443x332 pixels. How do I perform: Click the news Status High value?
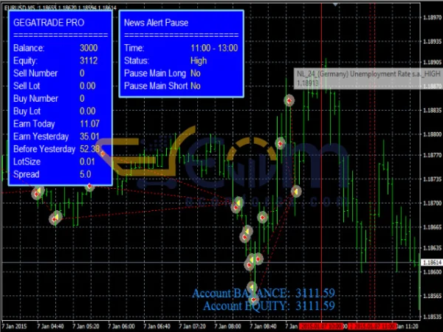pyautogui.click(x=198, y=60)
